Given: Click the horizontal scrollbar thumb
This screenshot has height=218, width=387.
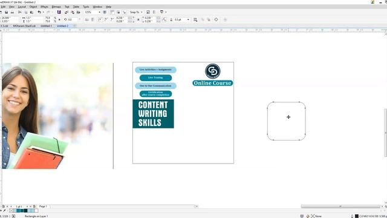Looking at the screenshot, I should (340, 206).
